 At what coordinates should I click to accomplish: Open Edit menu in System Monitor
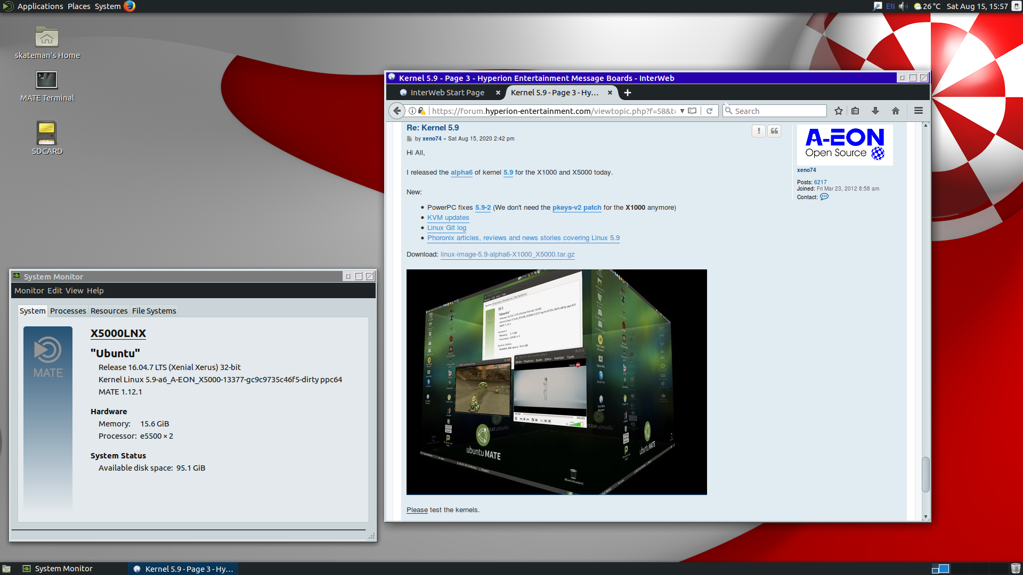tap(54, 291)
